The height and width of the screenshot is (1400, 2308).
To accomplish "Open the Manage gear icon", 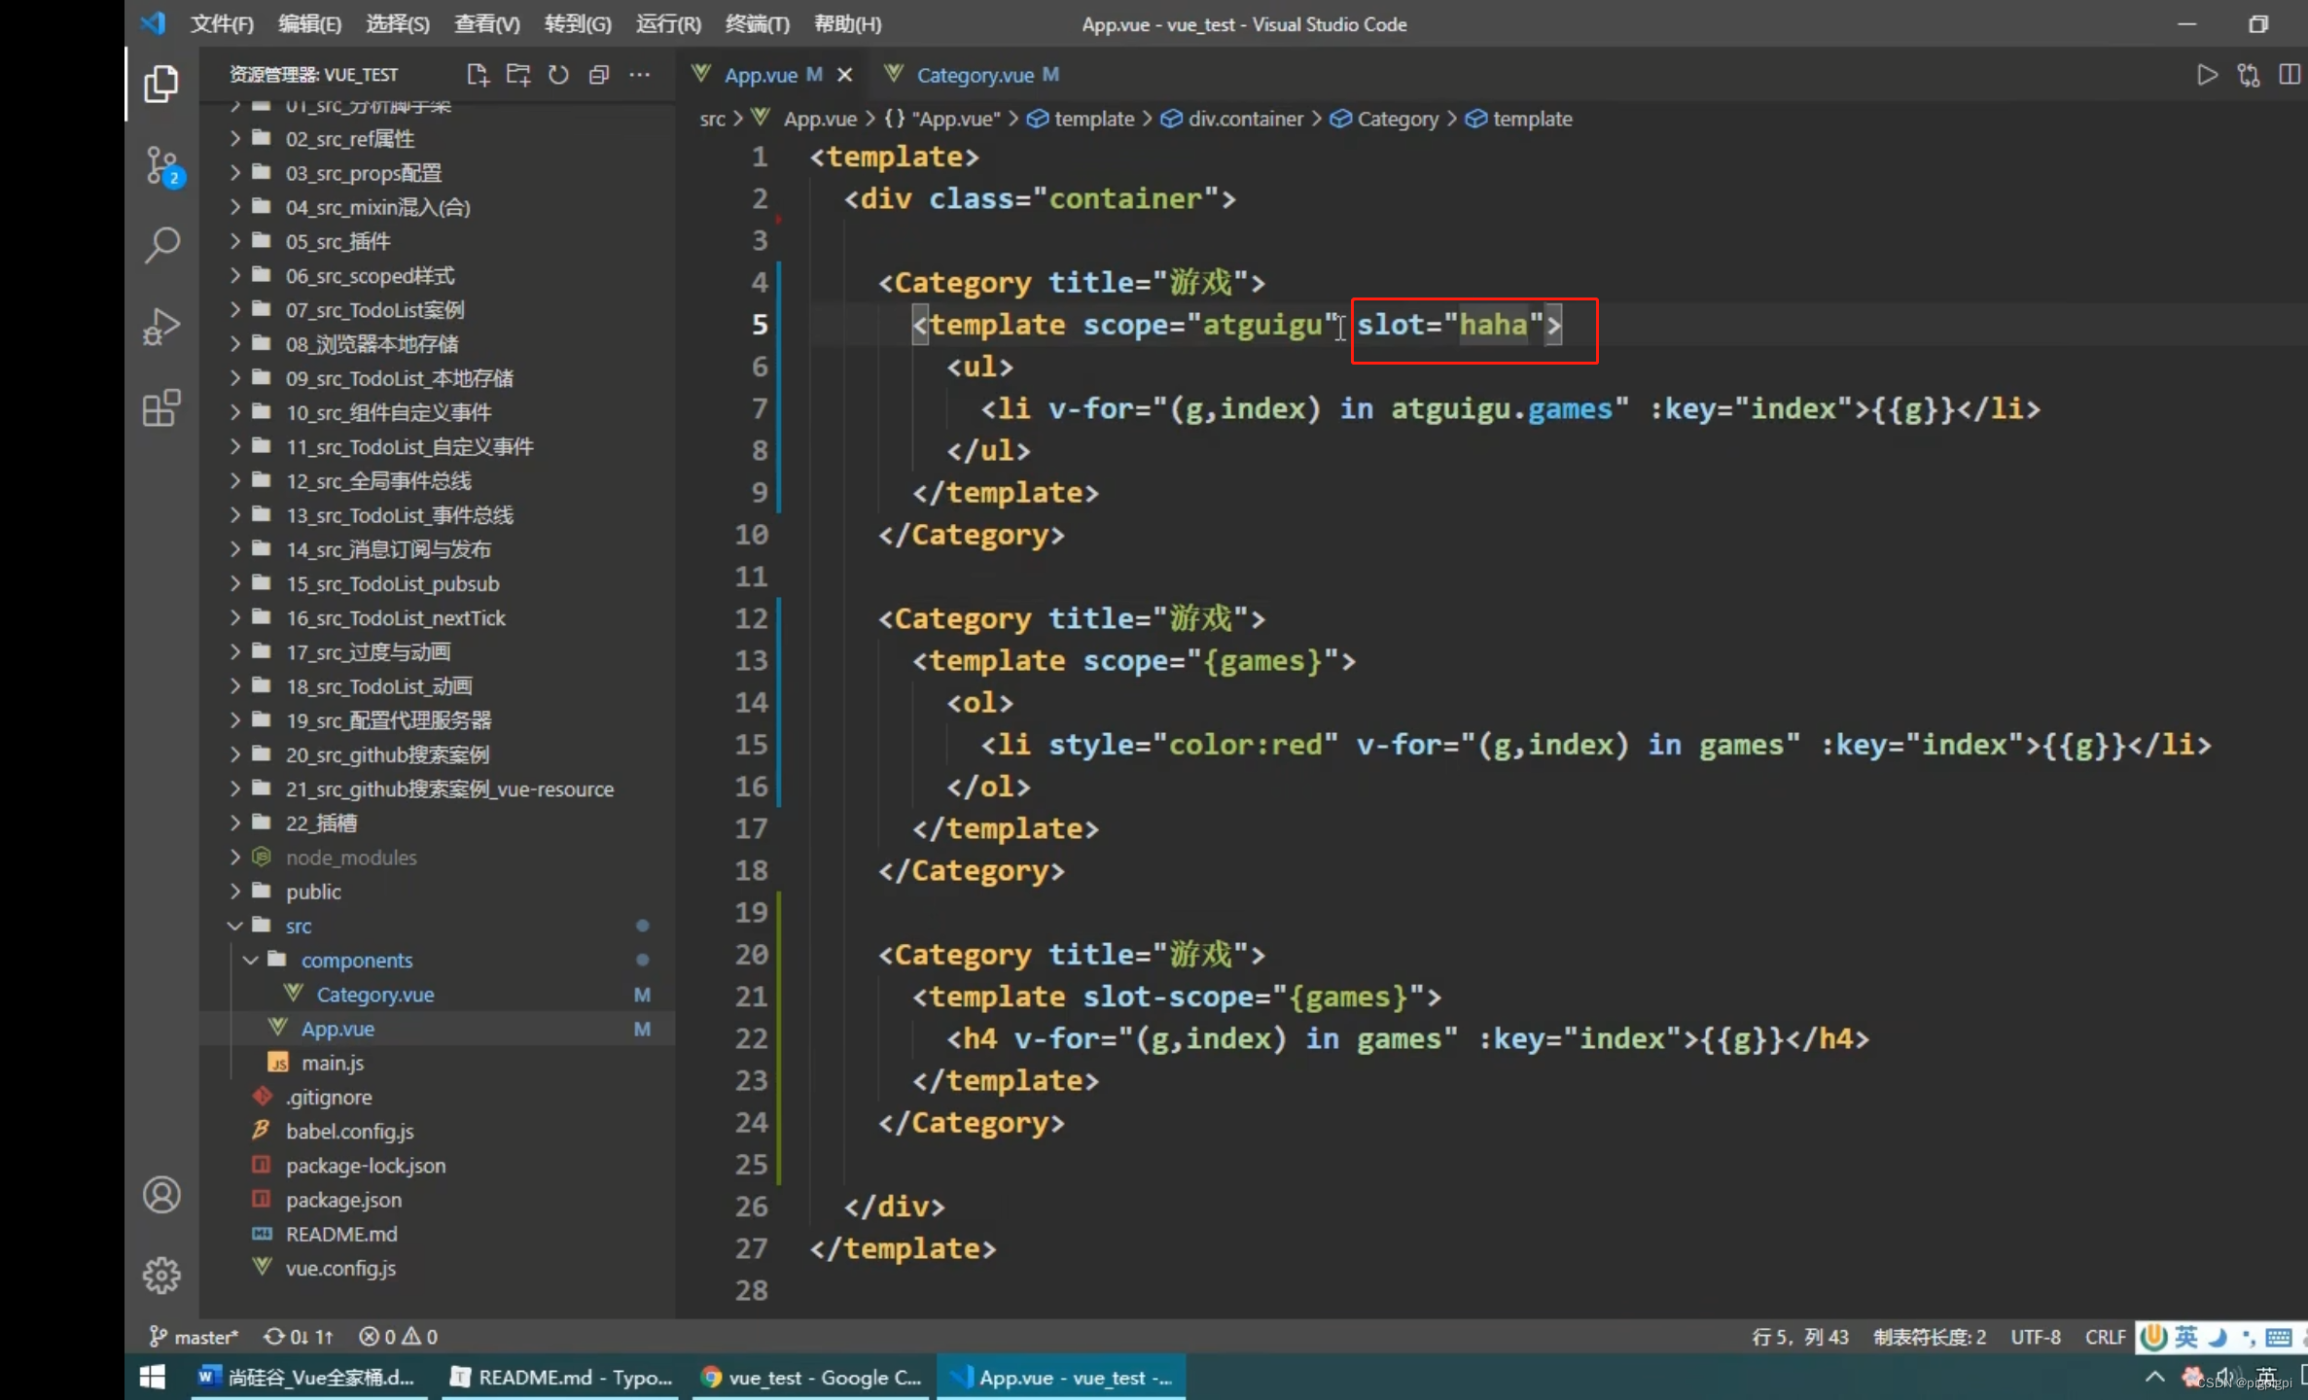I will pos(161,1275).
